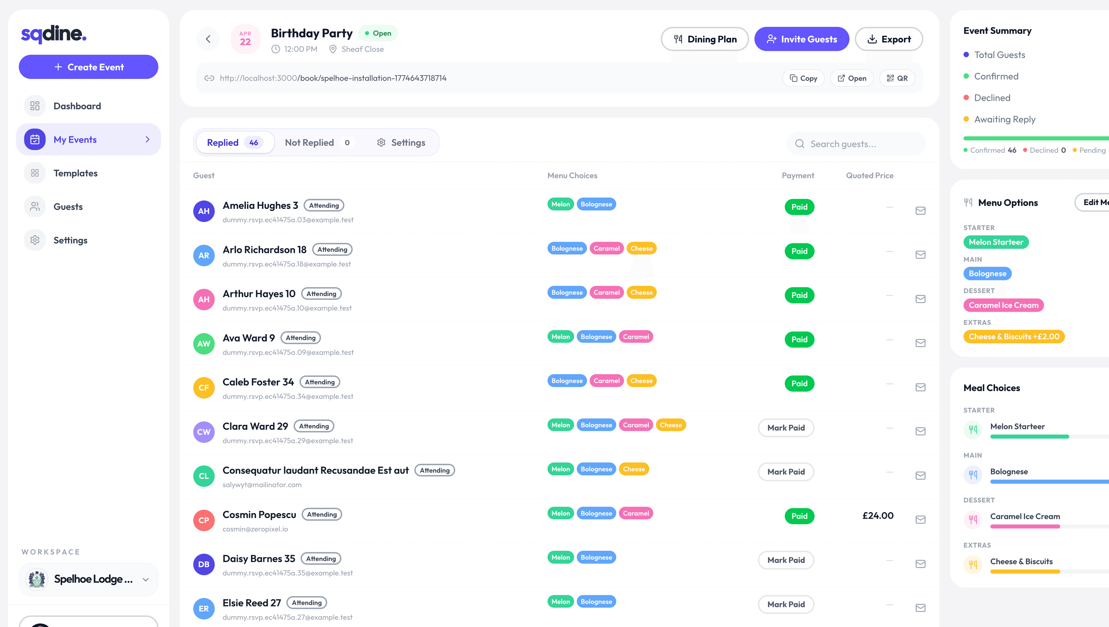The image size is (1109, 627).
Task: Mark Daisy Barnes 35 as paid
Action: (786, 560)
